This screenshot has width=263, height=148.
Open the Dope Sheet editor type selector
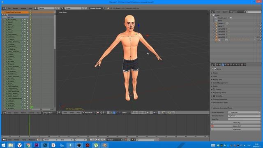[4, 113]
